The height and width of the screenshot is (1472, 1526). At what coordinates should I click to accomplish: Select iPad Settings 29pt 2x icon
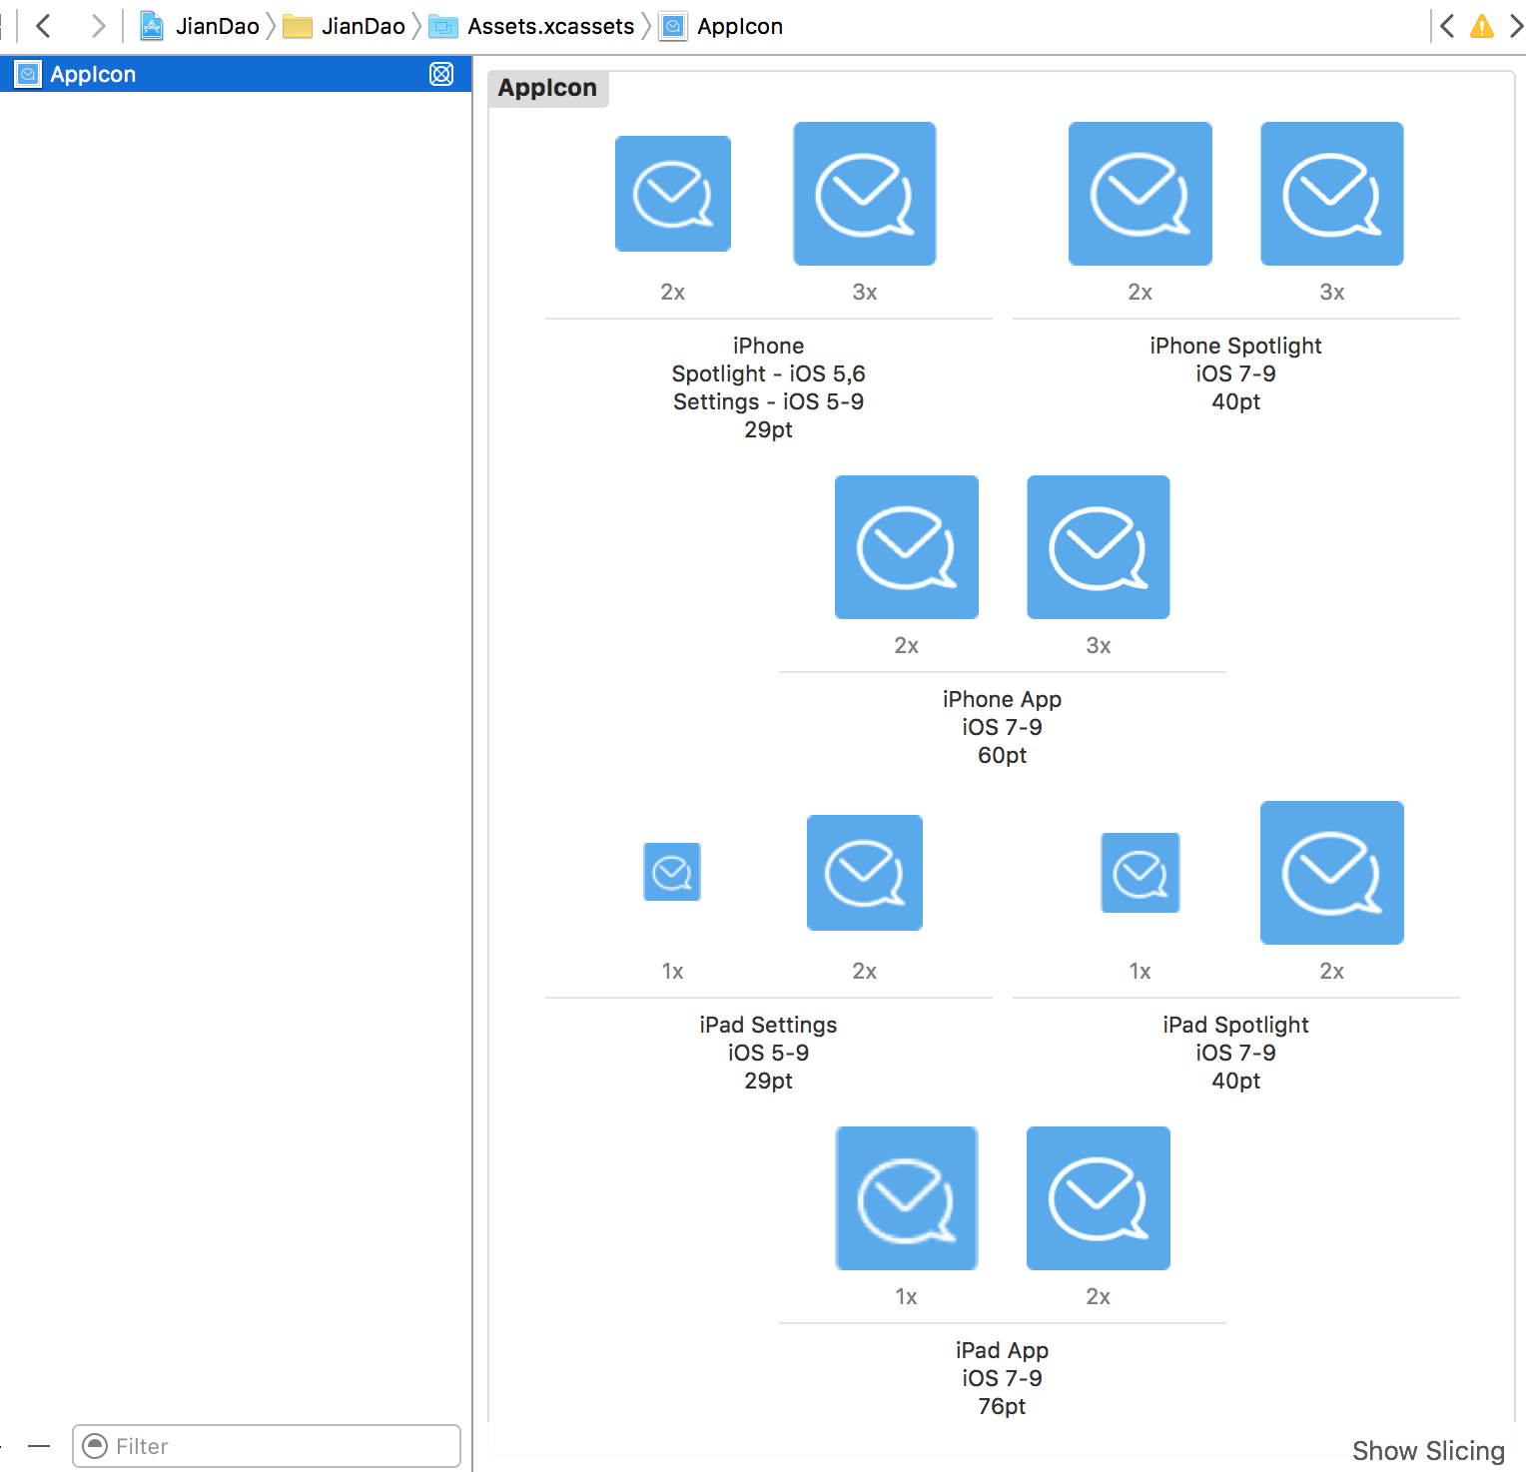865,873
